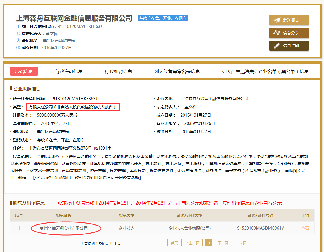Image resolution: width=324 pixels, height=252 pixels.
Task: Click the company title 上海森舟互联网金融信息服务有限公司
Action: tap(74, 18)
